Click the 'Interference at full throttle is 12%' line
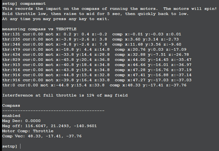This screenshot has height=151, width=219. point(65,95)
